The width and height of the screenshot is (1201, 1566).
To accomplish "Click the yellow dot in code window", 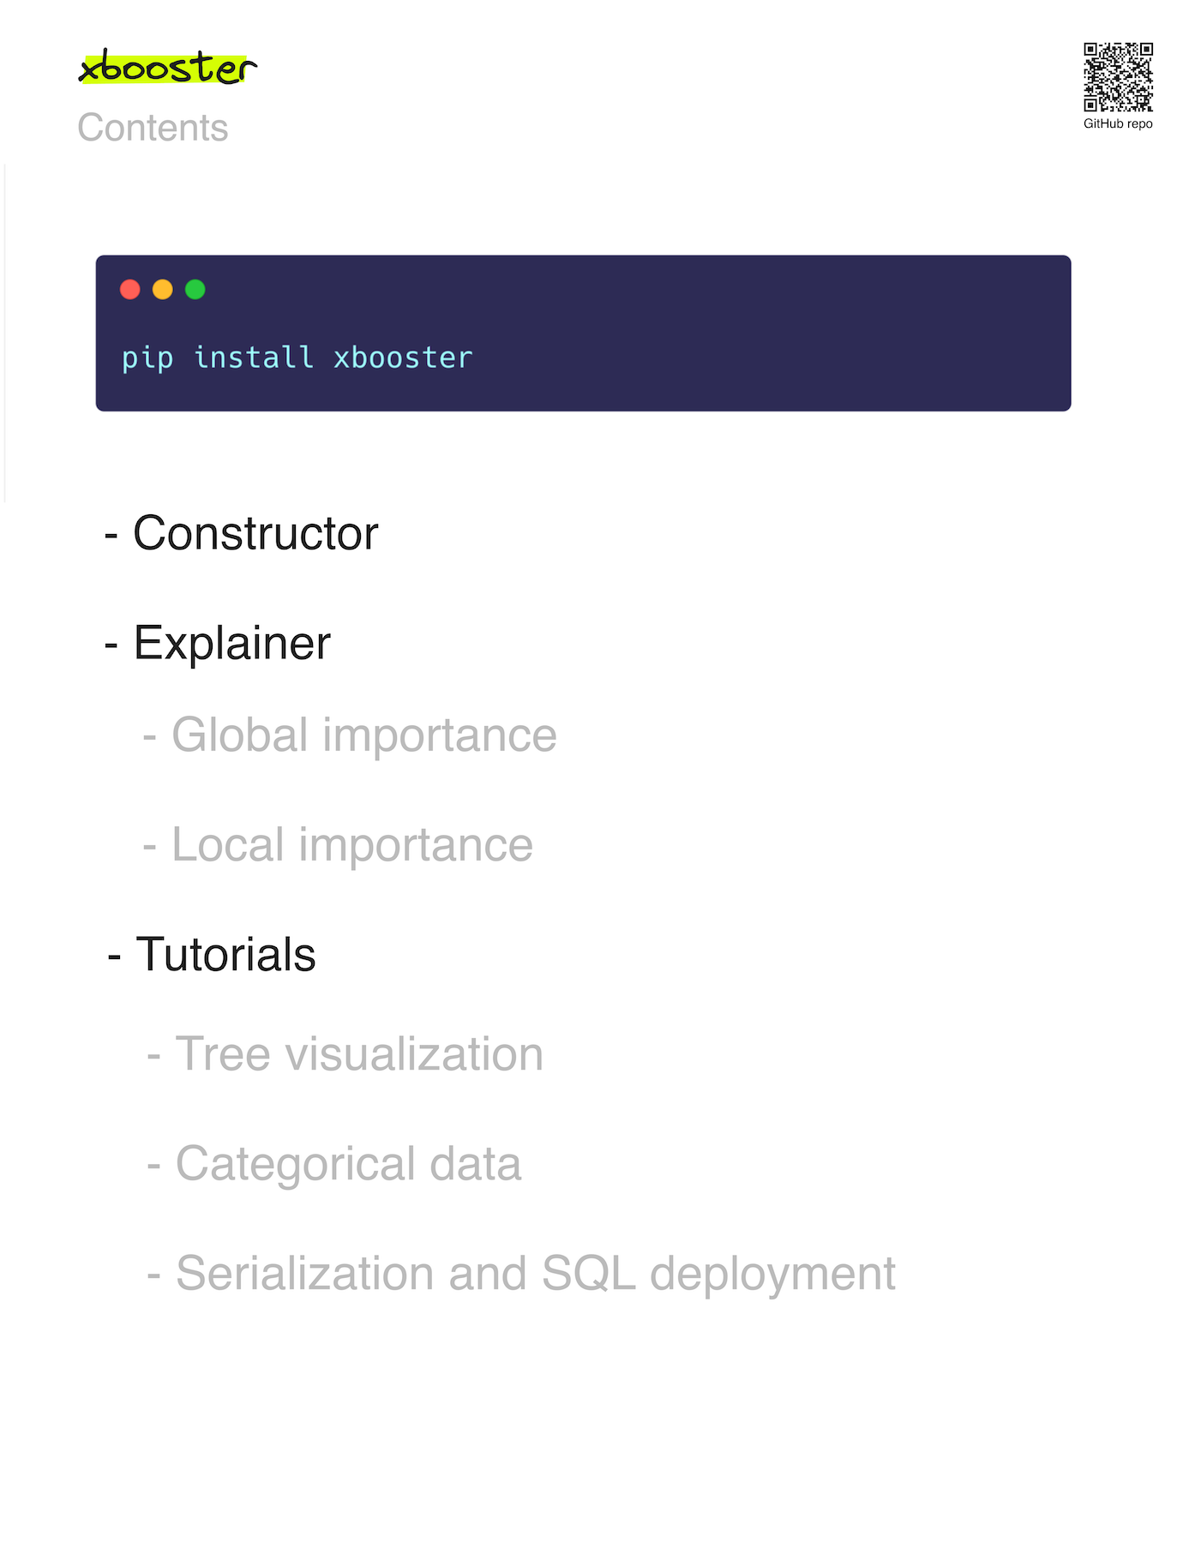I will coord(163,290).
